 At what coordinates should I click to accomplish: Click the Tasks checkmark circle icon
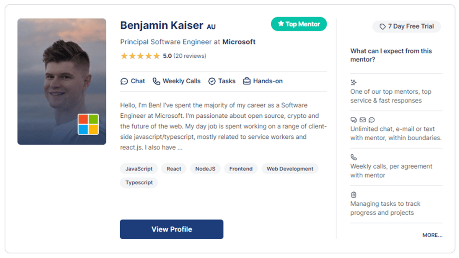tap(212, 81)
